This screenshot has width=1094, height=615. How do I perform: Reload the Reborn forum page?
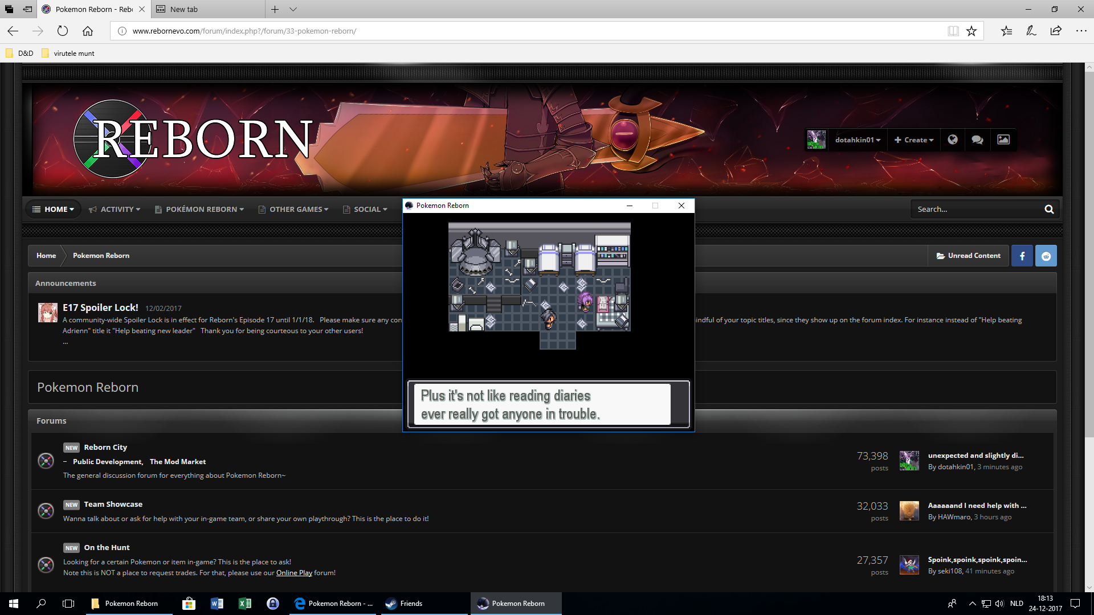coord(63,31)
